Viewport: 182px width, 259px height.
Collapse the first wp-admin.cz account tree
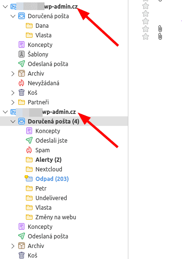pos(5,7)
